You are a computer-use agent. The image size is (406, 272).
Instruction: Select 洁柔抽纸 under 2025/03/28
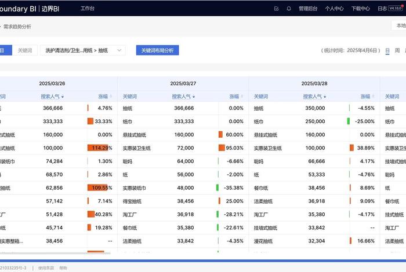263,201
